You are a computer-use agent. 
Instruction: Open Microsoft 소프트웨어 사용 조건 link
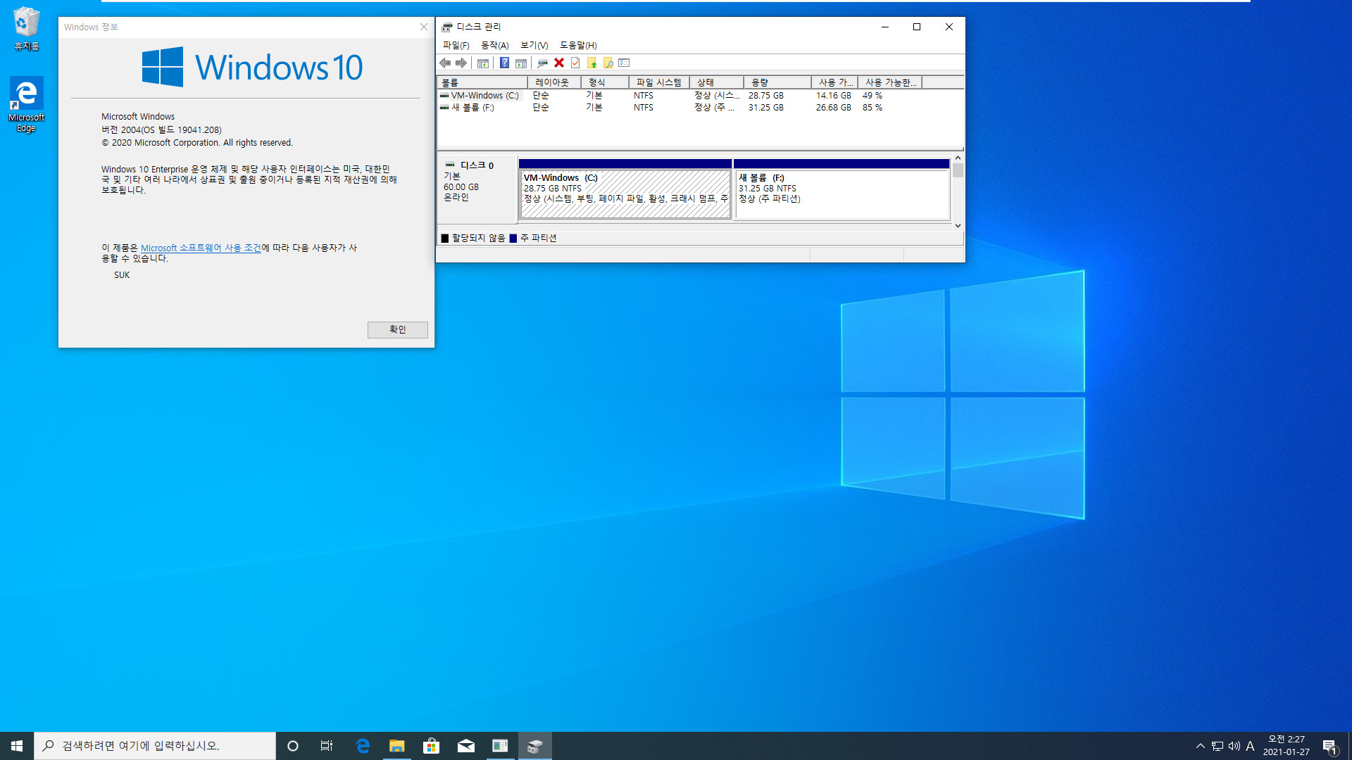click(x=201, y=248)
